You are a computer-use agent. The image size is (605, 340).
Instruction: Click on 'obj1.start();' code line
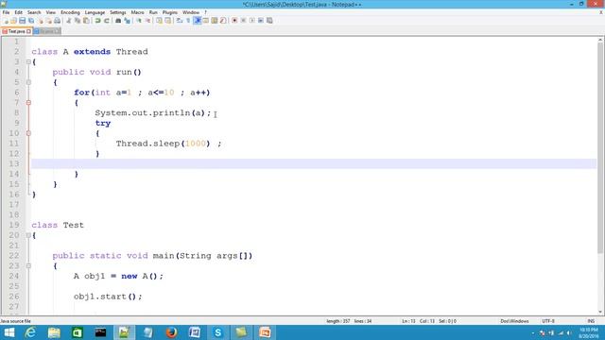pyautogui.click(x=108, y=297)
